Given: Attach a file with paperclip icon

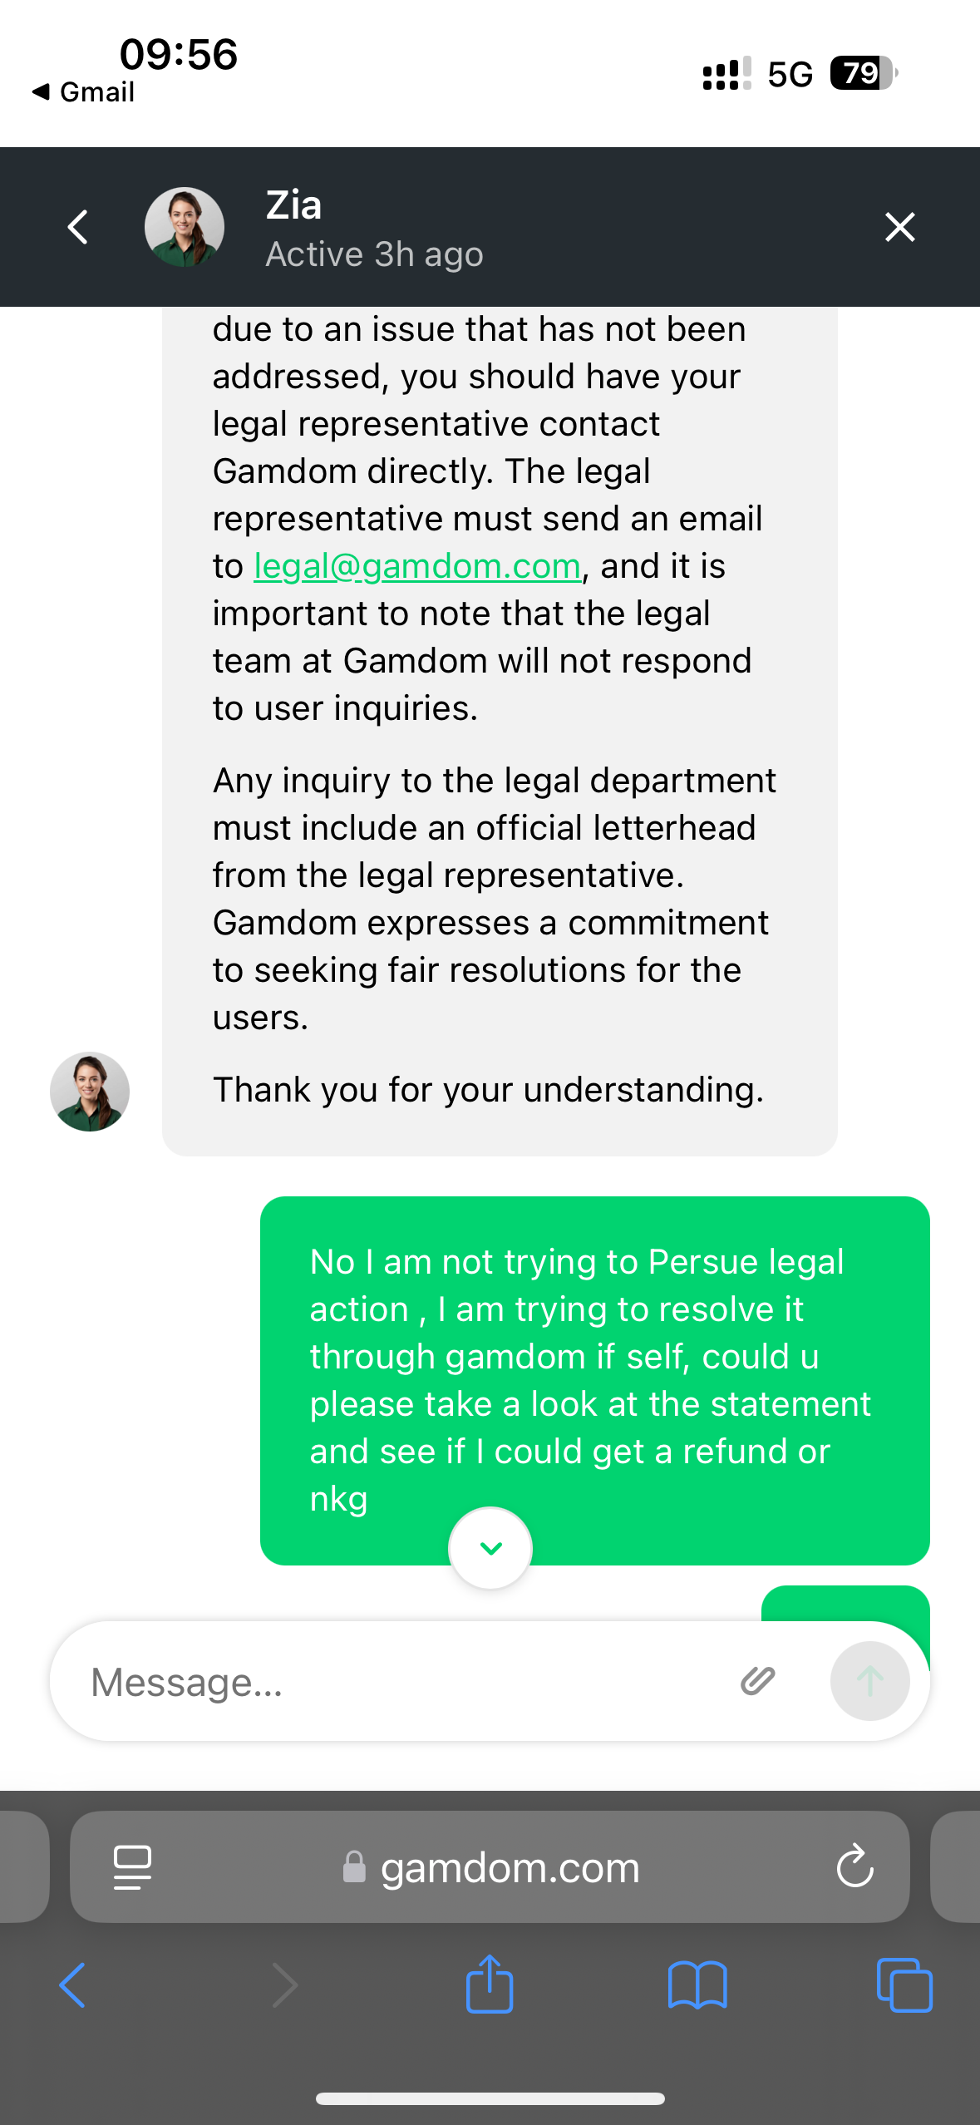Looking at the screenshot, I should click(x=757, y=1681).
